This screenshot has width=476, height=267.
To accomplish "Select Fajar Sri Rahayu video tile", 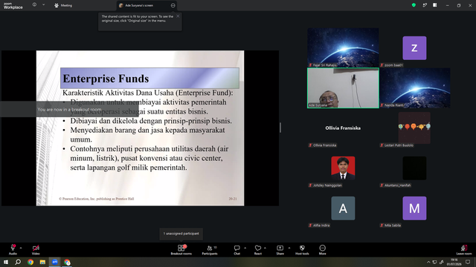I will 343,47.
